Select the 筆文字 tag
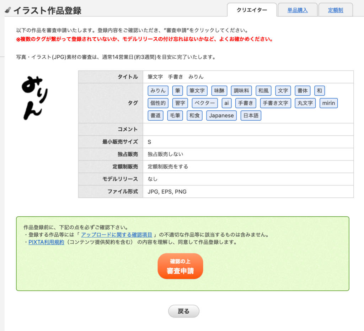 (197, 90)
